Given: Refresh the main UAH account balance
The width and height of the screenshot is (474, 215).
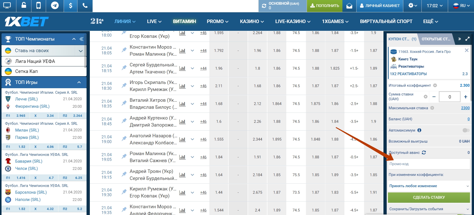Looking at the screenshot, I should point(264,6).
